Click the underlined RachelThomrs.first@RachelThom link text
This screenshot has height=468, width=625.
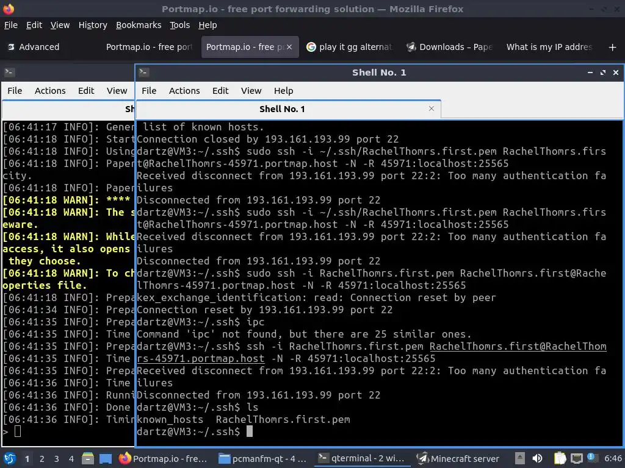point(518,346)
